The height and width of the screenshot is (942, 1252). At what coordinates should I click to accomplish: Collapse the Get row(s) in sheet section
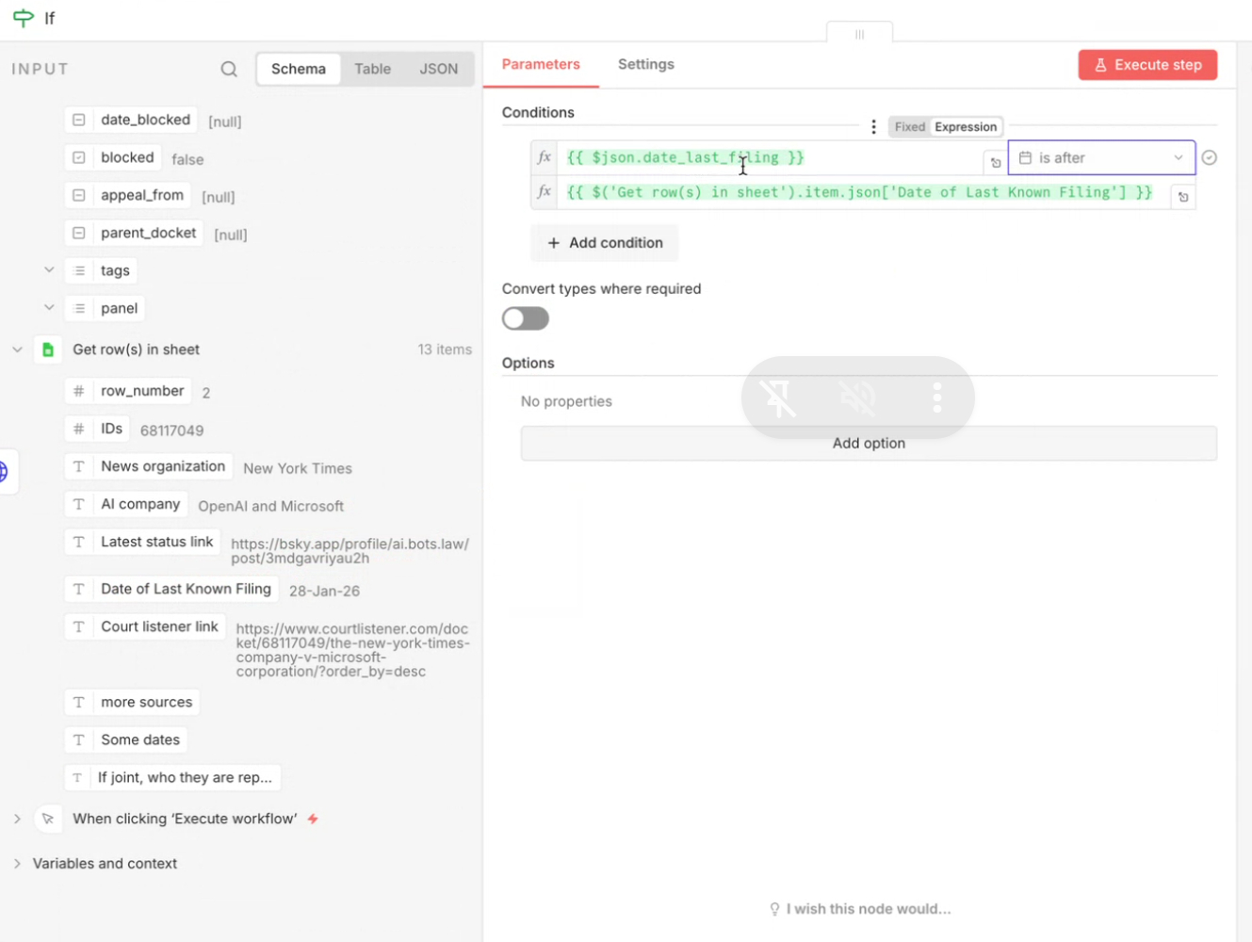[17, 349]
